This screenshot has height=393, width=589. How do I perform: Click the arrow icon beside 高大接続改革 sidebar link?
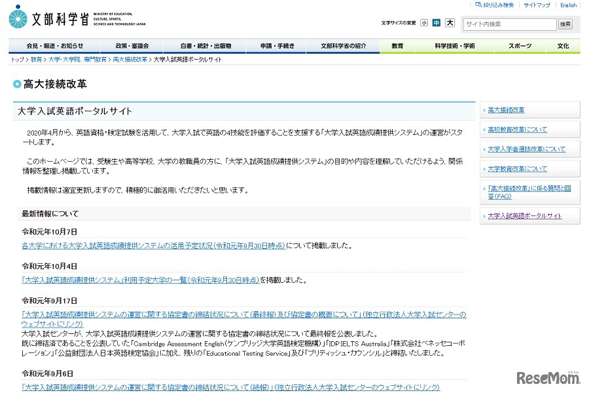coord(484,110)
